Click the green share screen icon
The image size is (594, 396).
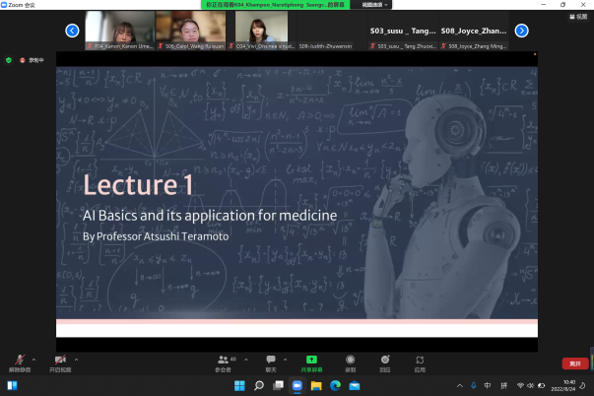(x=311, y=361)
